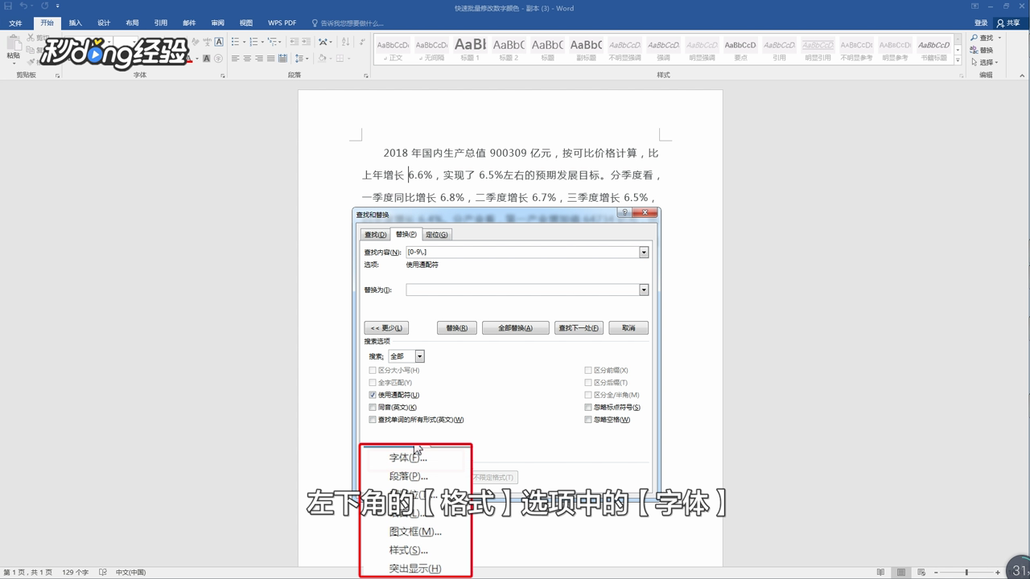Click inside the 替换为 input field
The width and height of the screenshot is (1030, 579).
pyautogui.click(x=522, y=290)
